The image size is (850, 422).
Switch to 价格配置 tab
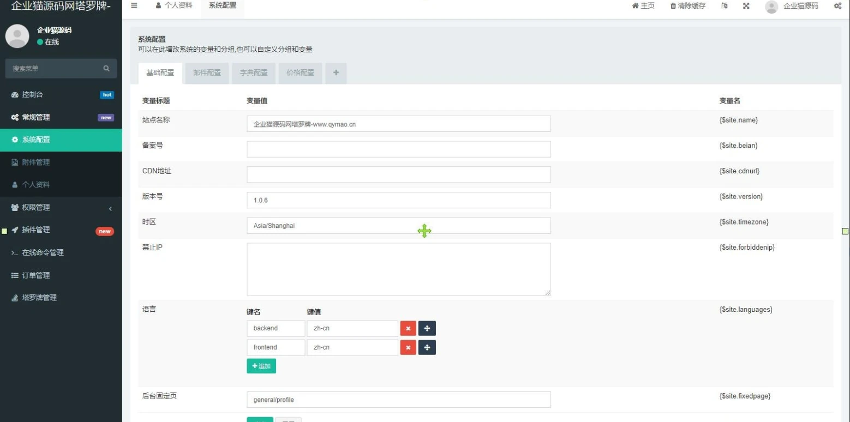pos(301,73)
